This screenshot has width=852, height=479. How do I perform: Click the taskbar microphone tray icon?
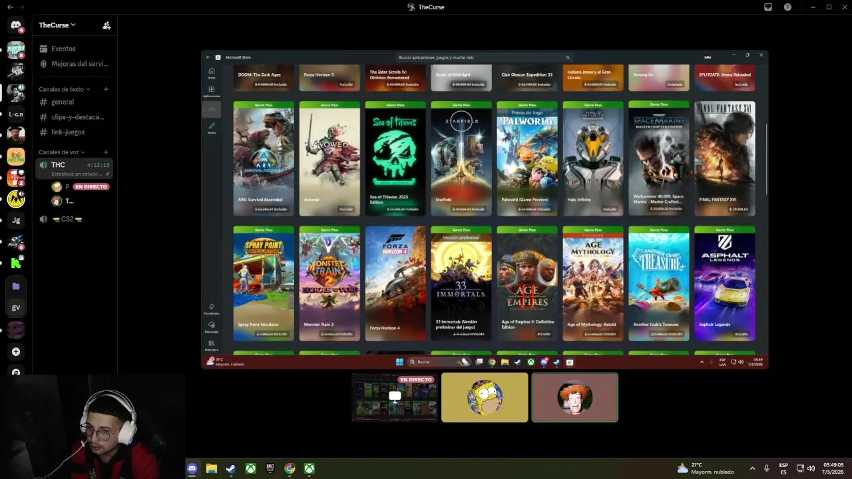point(767,468)
